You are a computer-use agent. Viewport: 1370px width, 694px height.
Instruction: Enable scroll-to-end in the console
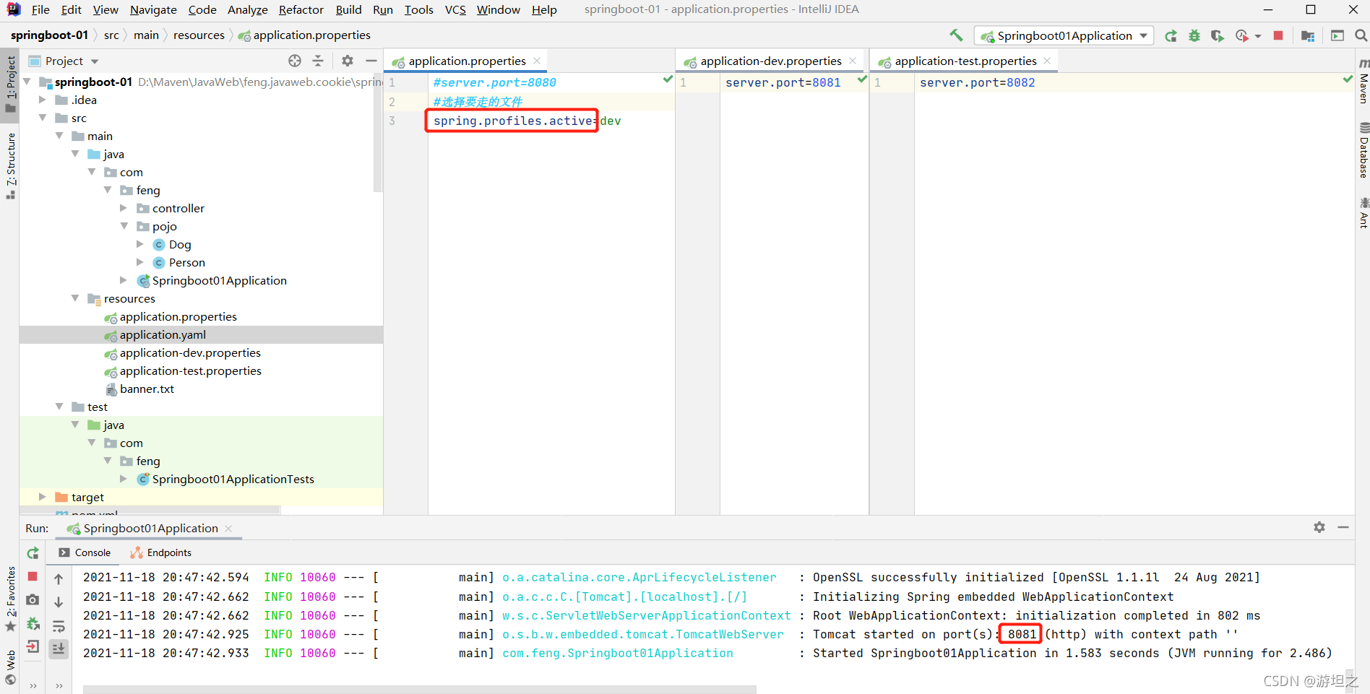[x=59, y=649]
